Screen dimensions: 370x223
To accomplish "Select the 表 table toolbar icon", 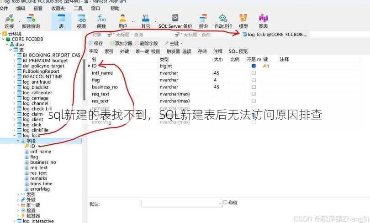I will pyautogui.click(x=61, y=21).
